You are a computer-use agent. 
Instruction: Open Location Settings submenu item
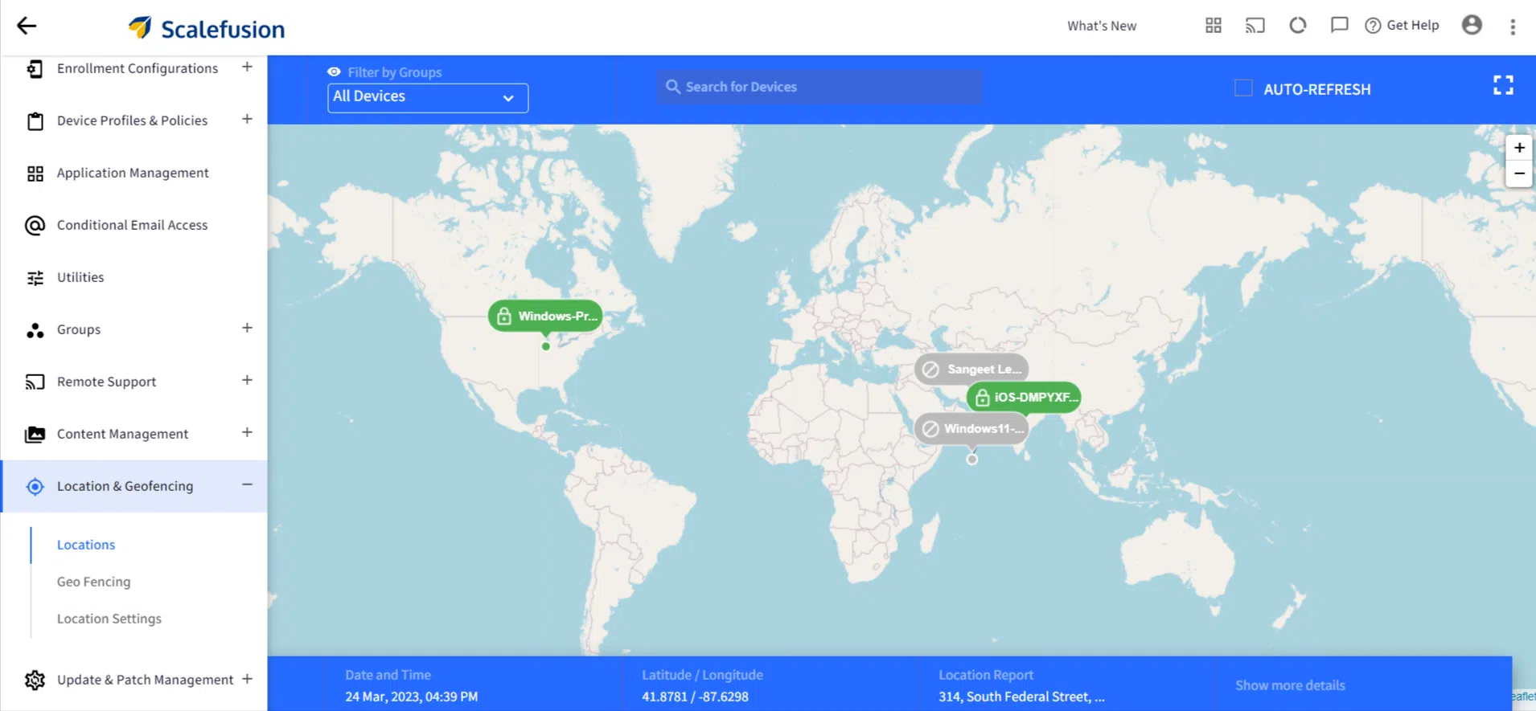[x=109, y=619]
